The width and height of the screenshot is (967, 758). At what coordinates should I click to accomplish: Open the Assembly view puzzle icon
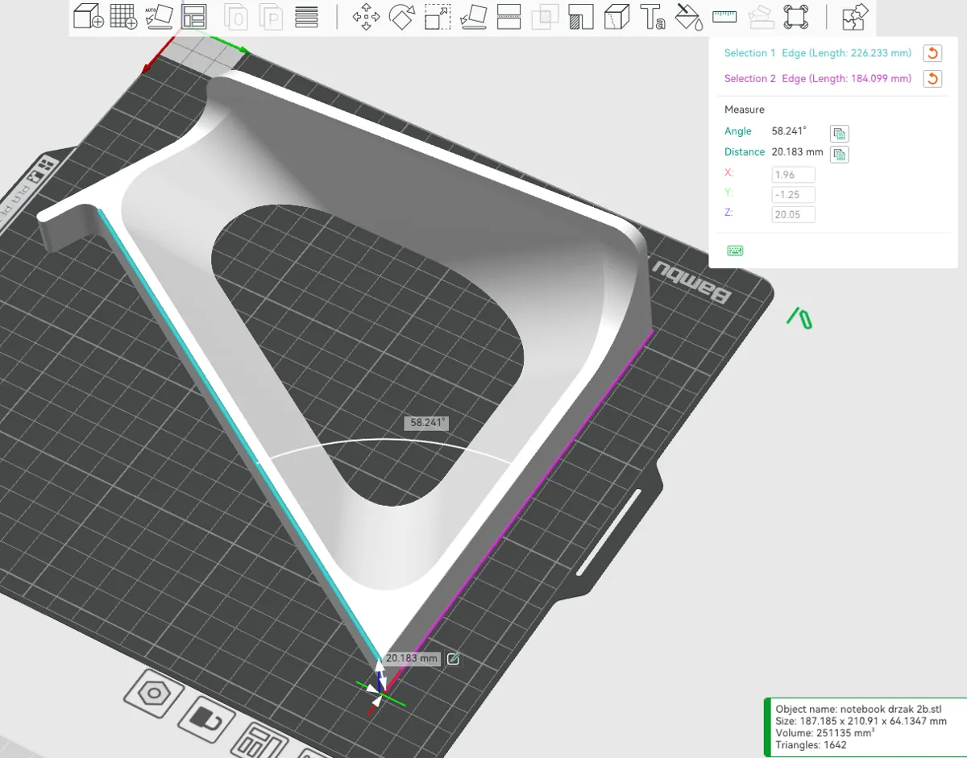[x=855, y=17]
